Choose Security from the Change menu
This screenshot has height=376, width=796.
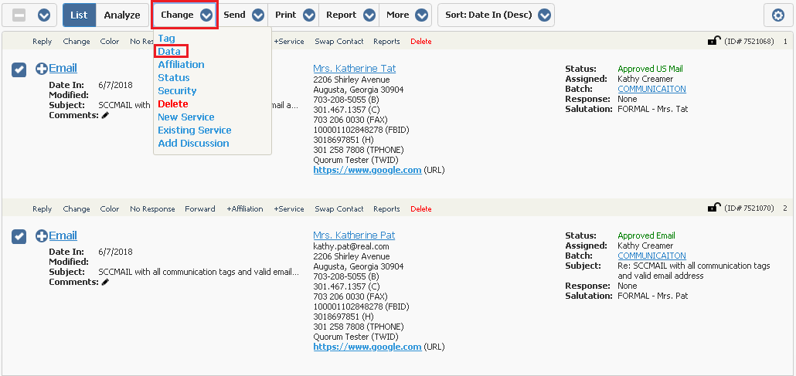coord(177,91)
